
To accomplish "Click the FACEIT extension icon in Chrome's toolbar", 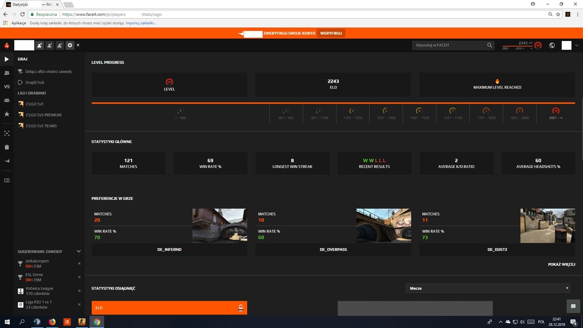I will tap(568, 14).
